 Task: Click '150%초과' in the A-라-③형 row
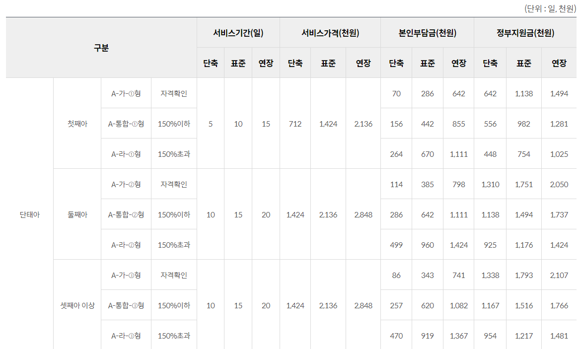[x=174, y=336]
